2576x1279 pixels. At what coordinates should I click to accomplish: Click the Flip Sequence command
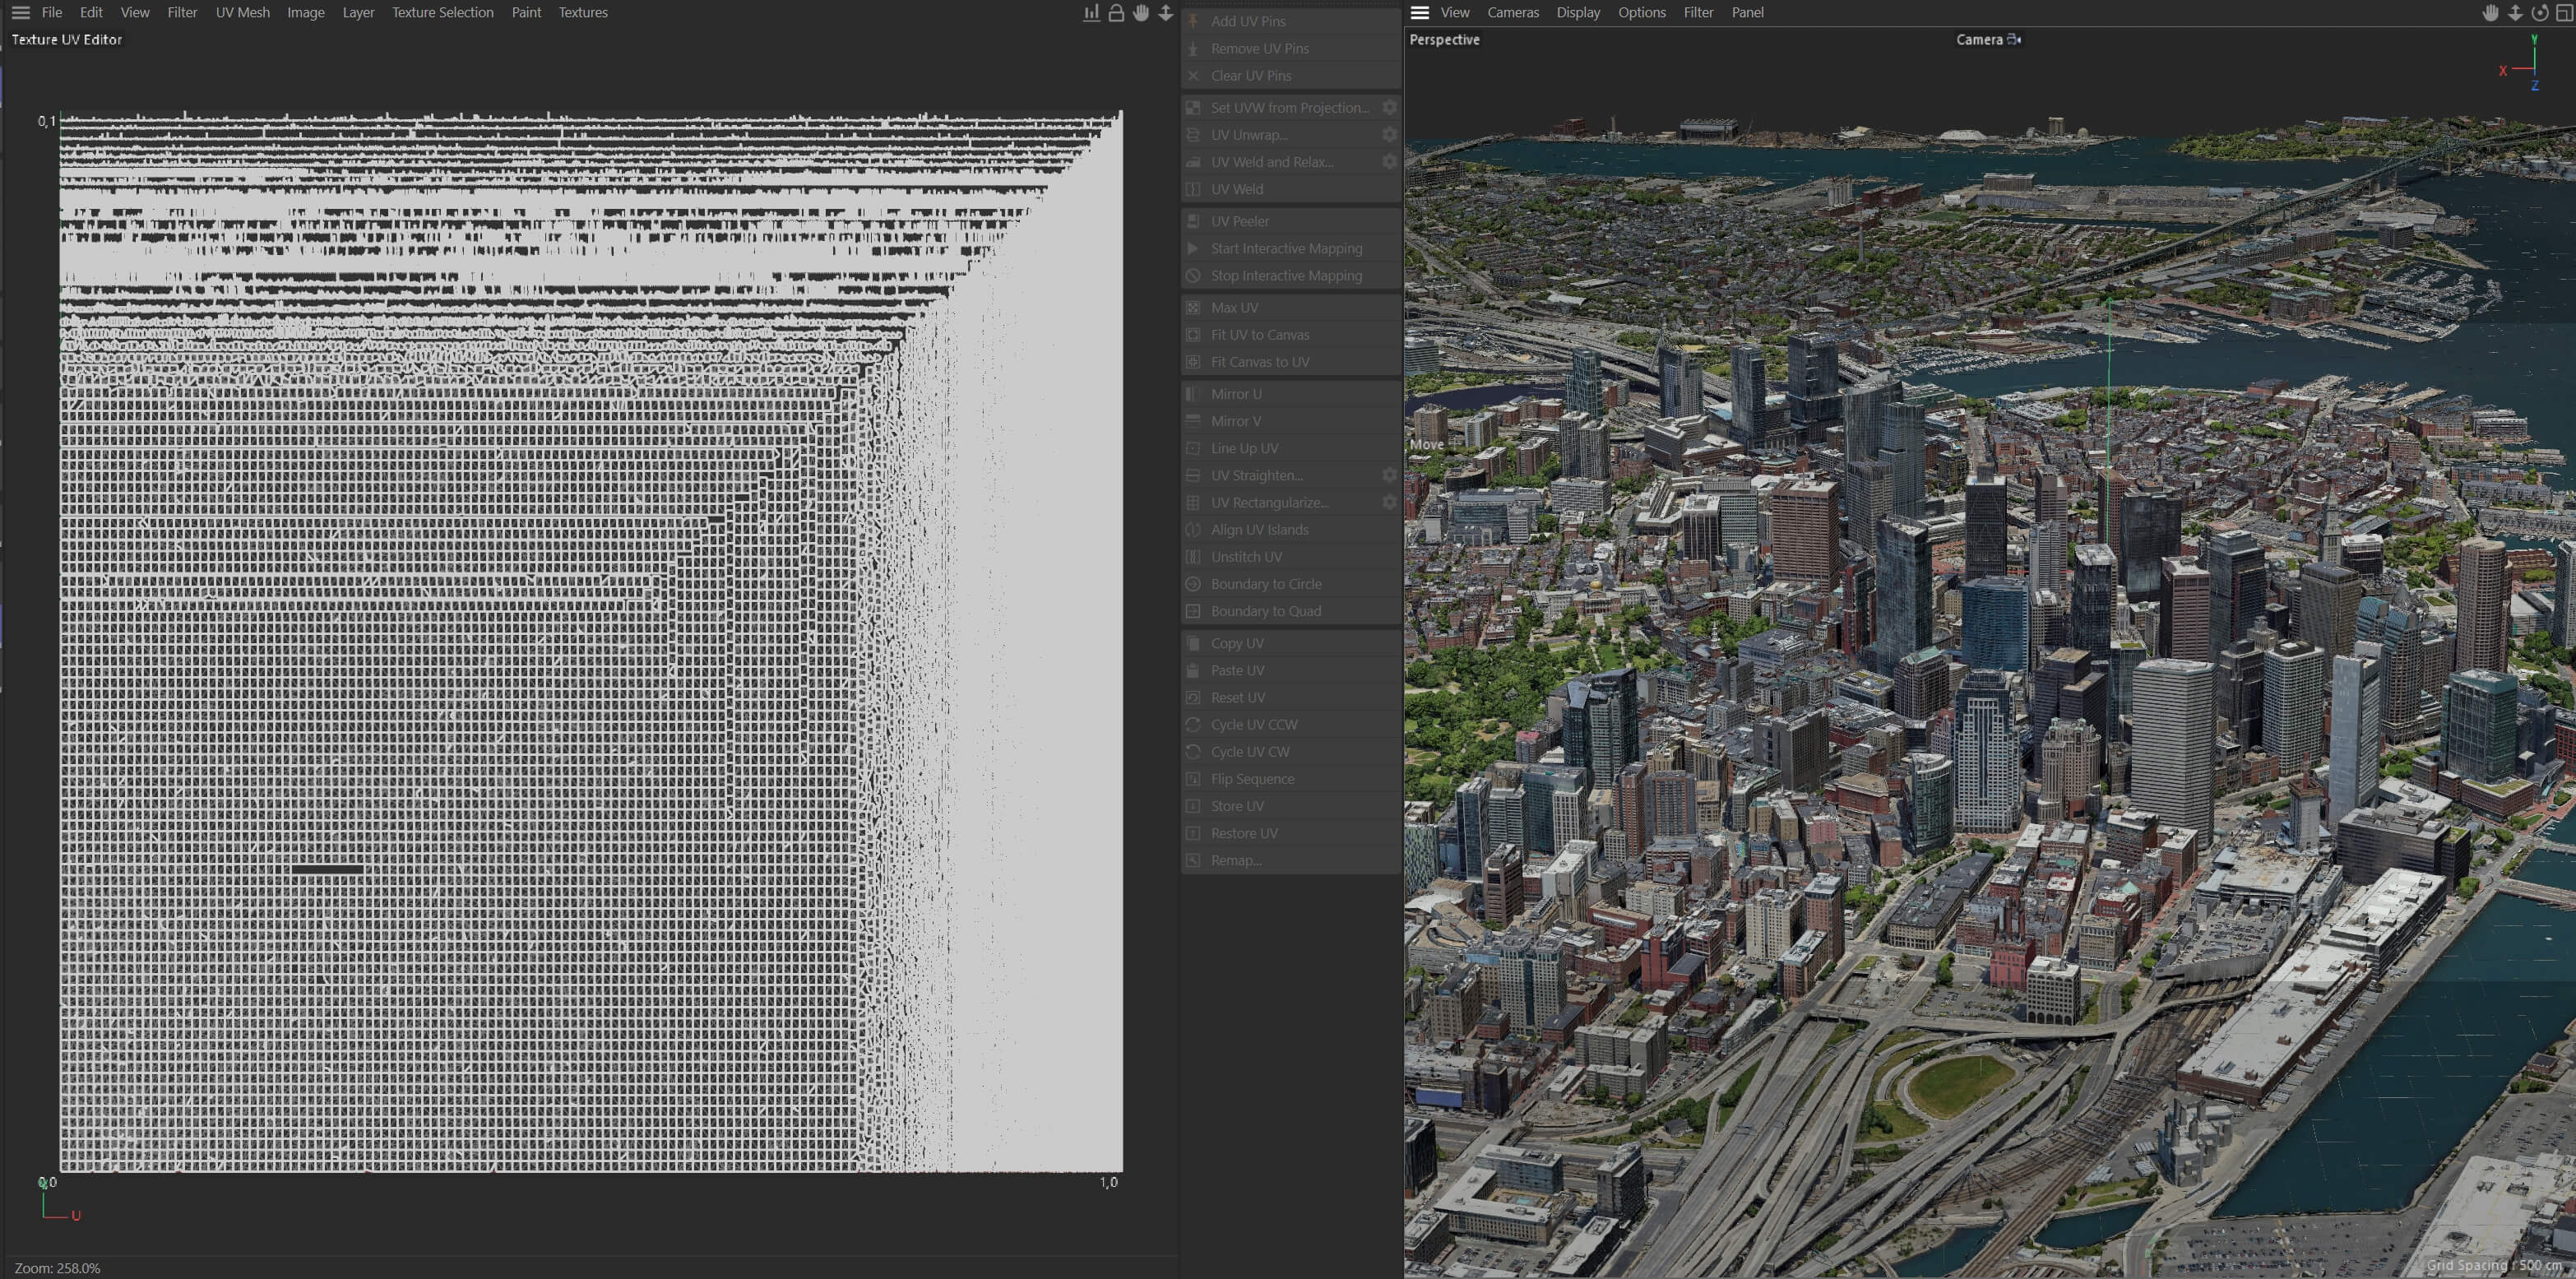pos(1291,778)
